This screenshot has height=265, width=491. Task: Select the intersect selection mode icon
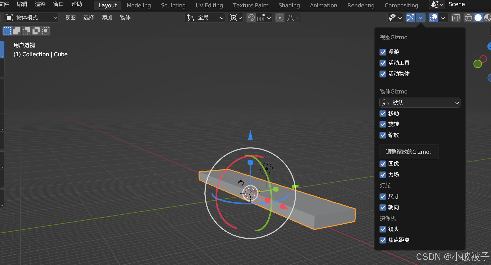click(x=46, y=31)
